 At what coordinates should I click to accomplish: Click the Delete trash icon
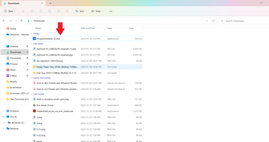tap(68, 11)
